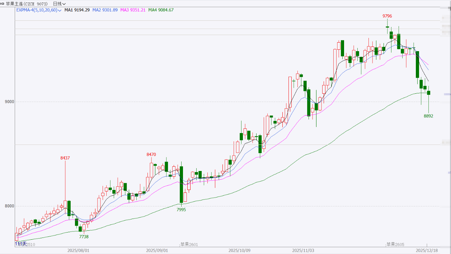Select the 苹果2605 contract rollover marker
The image size is (451, 254).
tap(395, 244)
